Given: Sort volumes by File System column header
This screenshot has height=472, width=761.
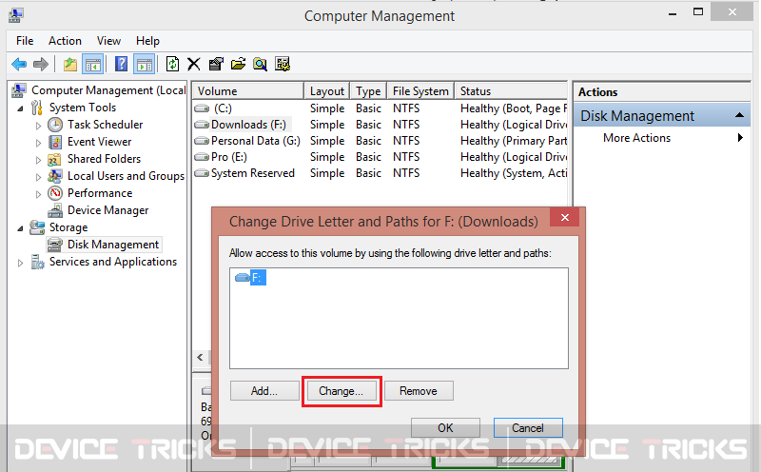Looking at the screenshot, I should 420,91.
